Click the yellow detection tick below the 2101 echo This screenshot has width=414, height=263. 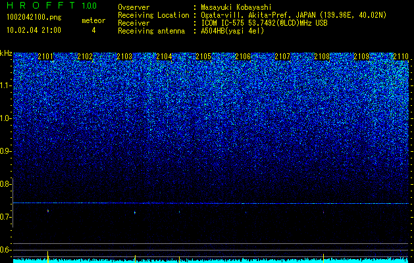point(48,257)
